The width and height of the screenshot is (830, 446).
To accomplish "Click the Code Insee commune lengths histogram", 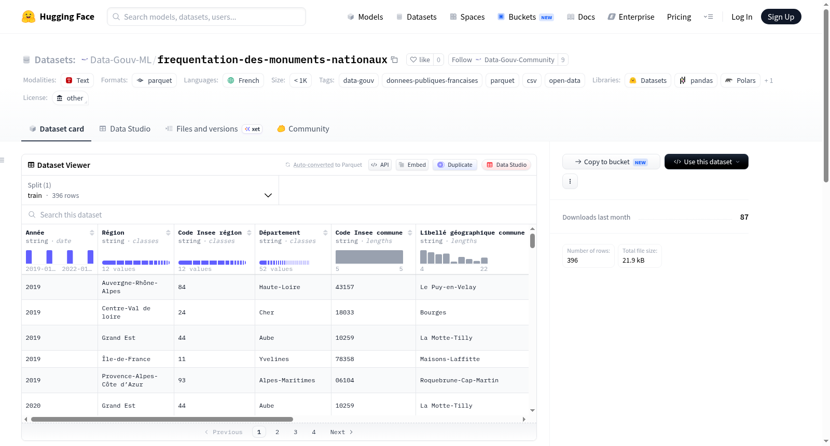I will click(x=369, y=257).
